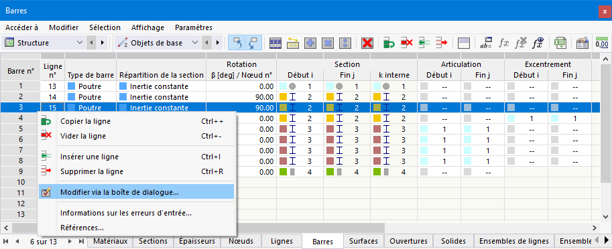Choose Supprimer la ligne in context menu
Image resolution: width=612 pixels, height=249 pixels.
137,171
